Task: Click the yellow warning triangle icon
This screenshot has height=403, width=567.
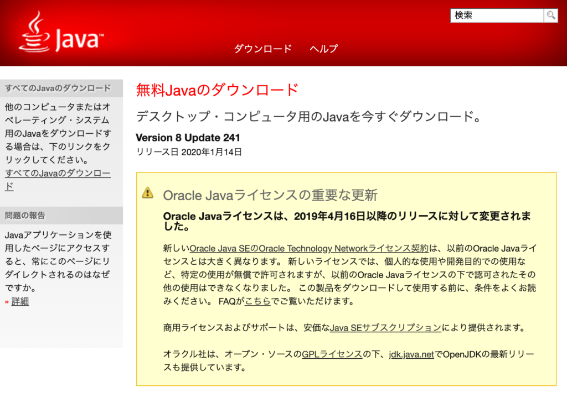Action: pyautogui.click(x=147, y=193)
